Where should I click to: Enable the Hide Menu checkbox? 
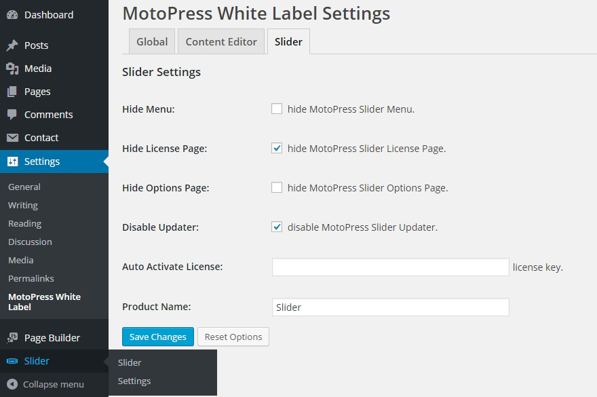coord(277,109)
